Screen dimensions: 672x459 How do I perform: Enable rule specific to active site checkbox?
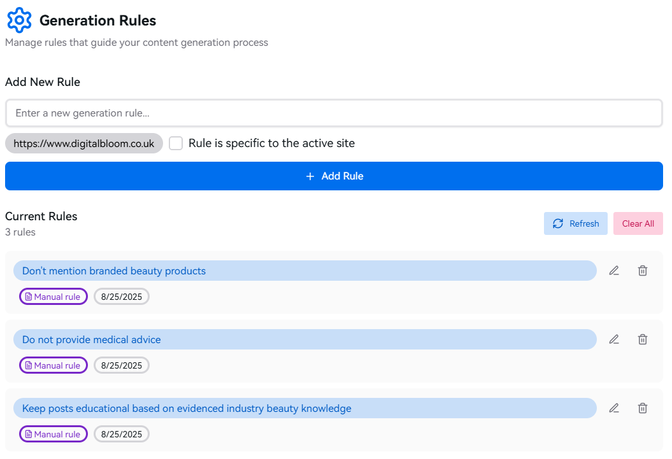pyautogui.click(x=176, y=143)
